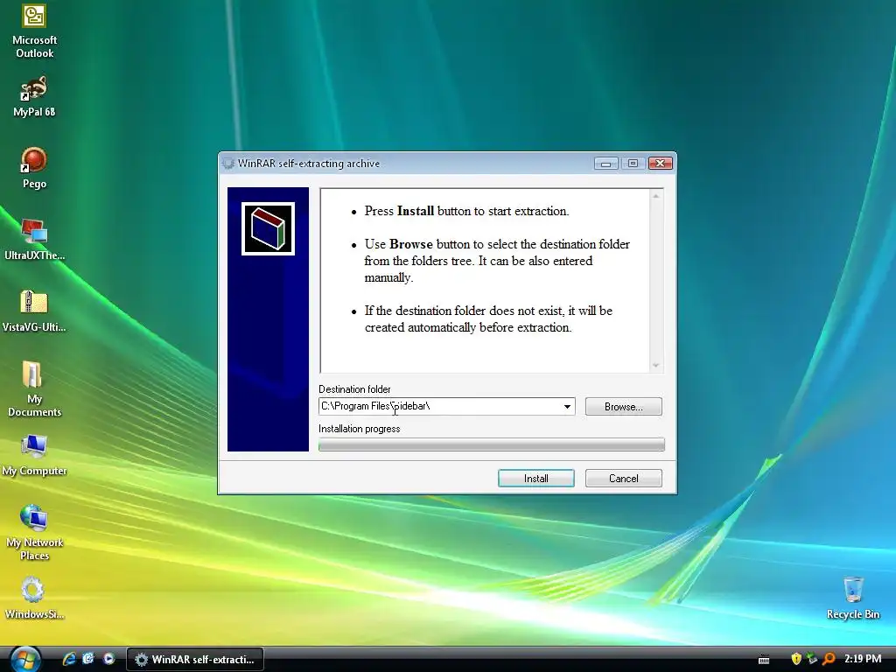Click the security shield tray icon
Image resolution: width=896 pixels, height=672 pixels.
click(796, 659)
